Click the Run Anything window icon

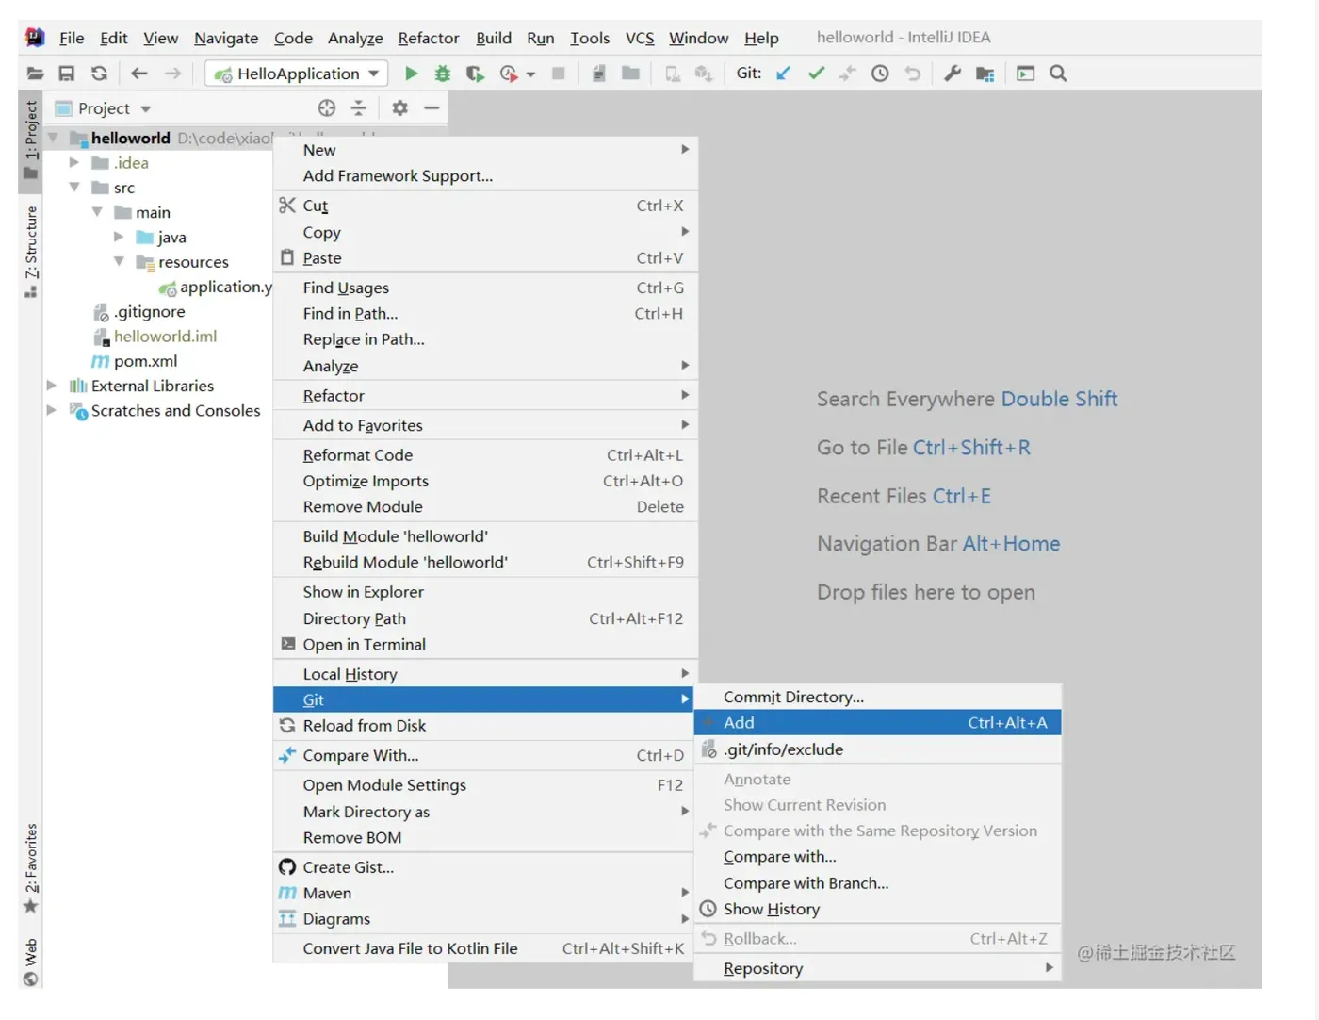(x=1026, y=74)
